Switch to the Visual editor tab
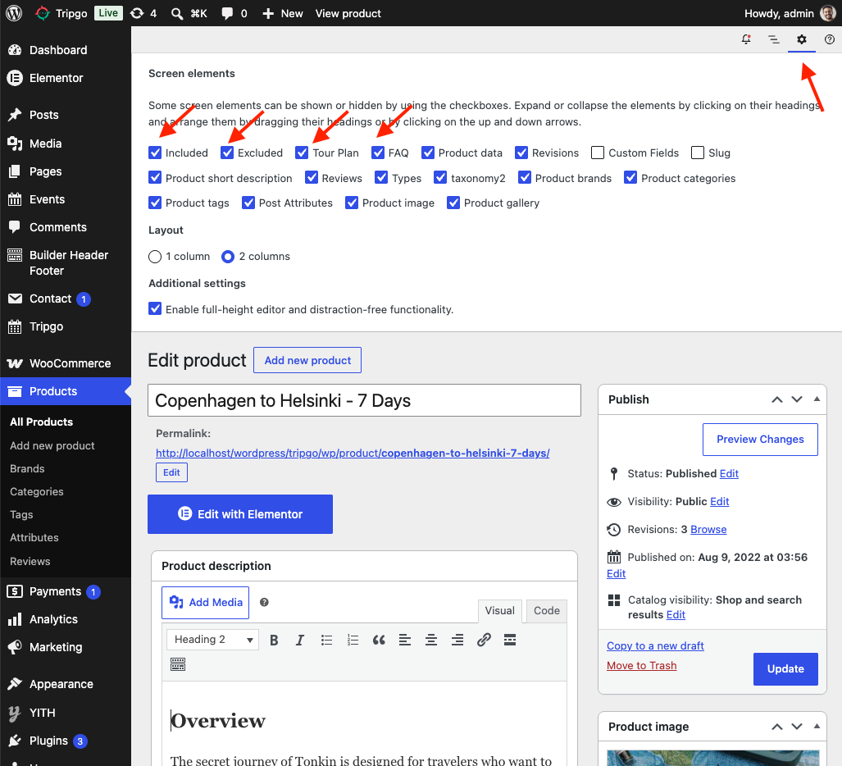 (500, 611)
